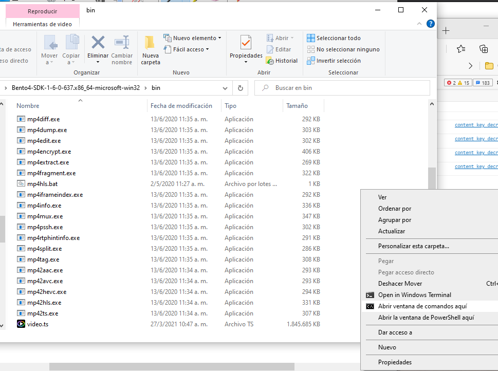Open Nuevo elemento dropdown
This screenshot has width=498, height=371.
coord(192,38)
